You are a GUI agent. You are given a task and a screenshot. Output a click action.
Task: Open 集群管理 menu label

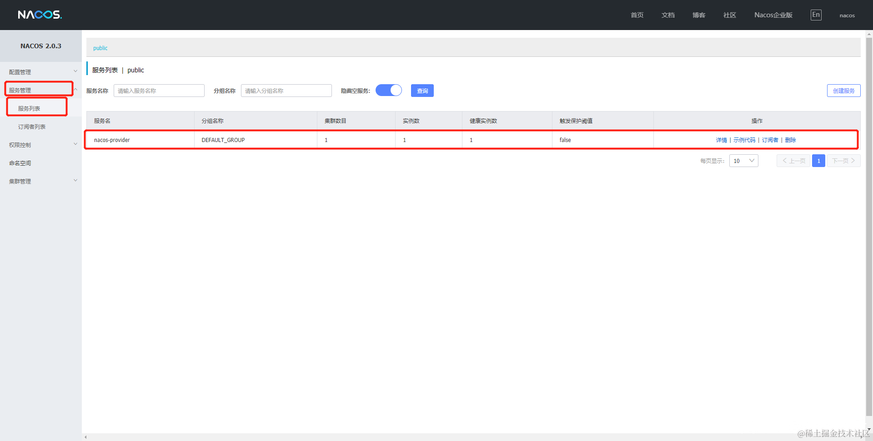click(20, 181)
